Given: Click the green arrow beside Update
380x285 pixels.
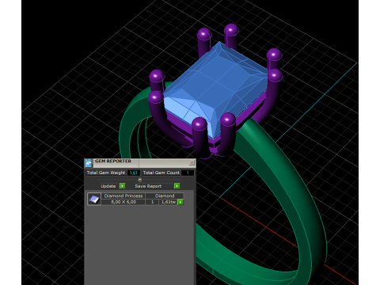Looking at the screenshot, I should click(123, 186).
